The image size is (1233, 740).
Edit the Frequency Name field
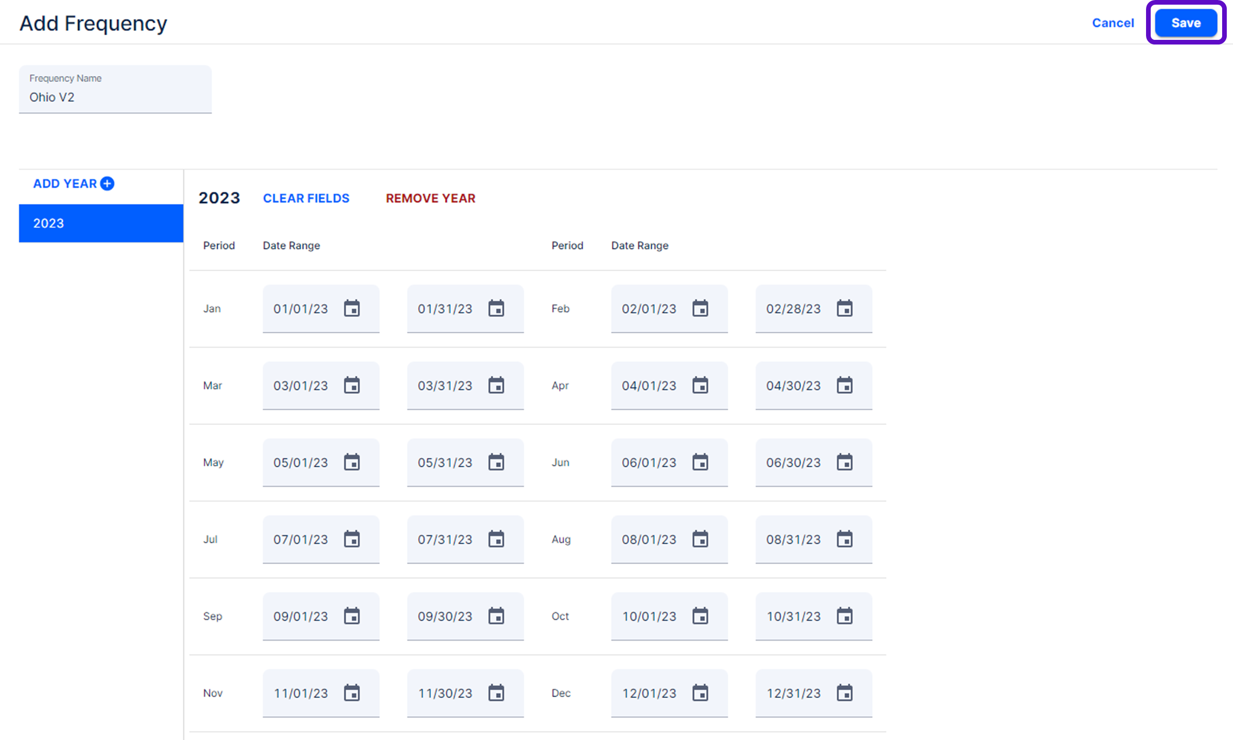click(115, 97)
